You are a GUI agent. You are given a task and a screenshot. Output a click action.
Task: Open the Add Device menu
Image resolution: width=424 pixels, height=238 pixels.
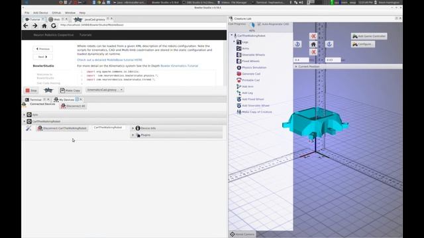(40, 13)
